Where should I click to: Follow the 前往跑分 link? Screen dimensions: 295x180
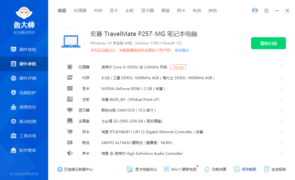tap(182, 50)
